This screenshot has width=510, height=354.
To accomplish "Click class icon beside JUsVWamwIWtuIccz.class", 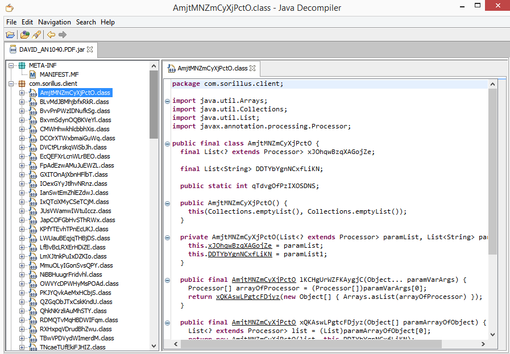I will coord(33,211).
